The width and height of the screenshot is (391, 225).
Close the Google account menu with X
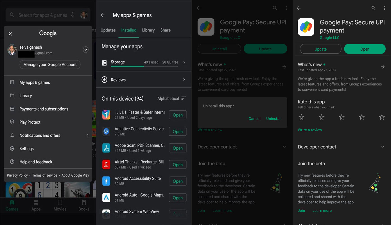click(10, 34)
